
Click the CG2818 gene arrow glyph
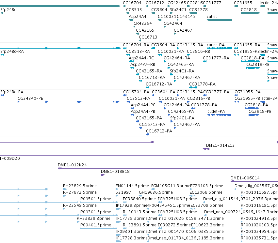(x=250, y=13)
